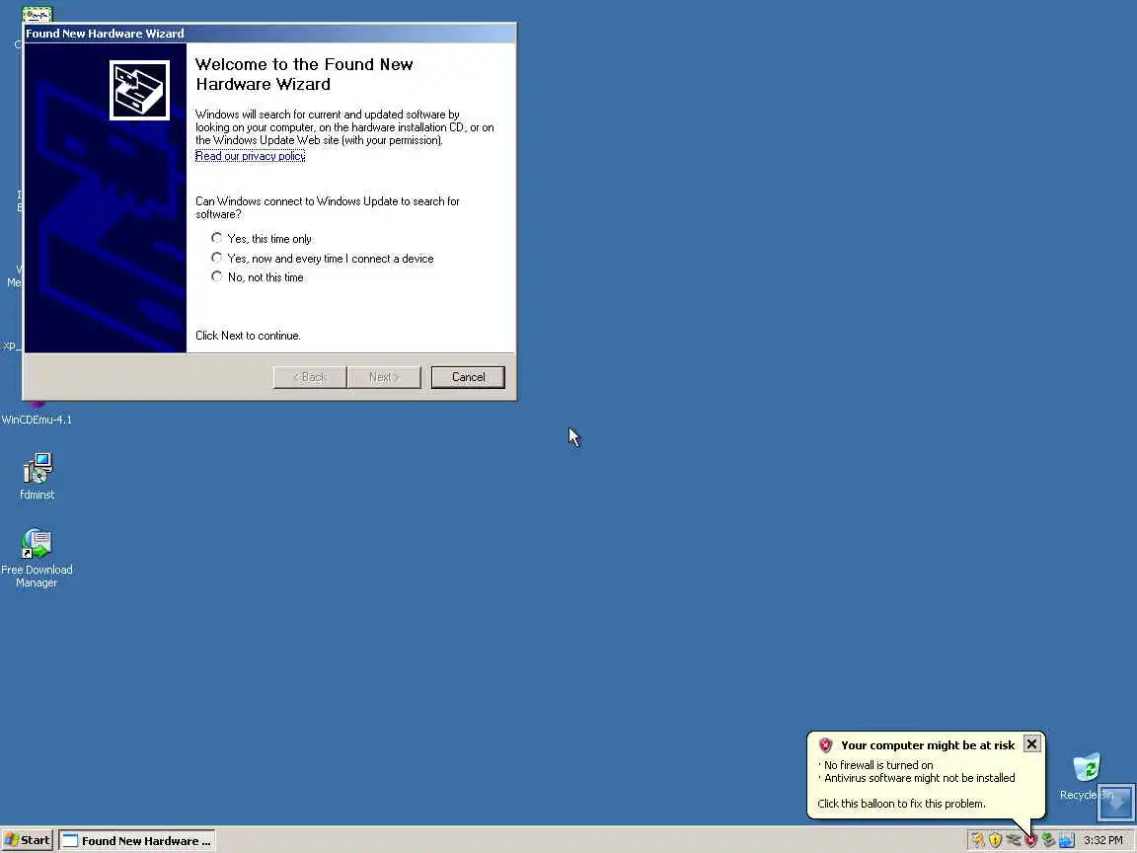The height and width of the screenshot is (853, 1137).
Task: Click 'No firewall is turned on' balloon text
Action: [x=878, y=765]
